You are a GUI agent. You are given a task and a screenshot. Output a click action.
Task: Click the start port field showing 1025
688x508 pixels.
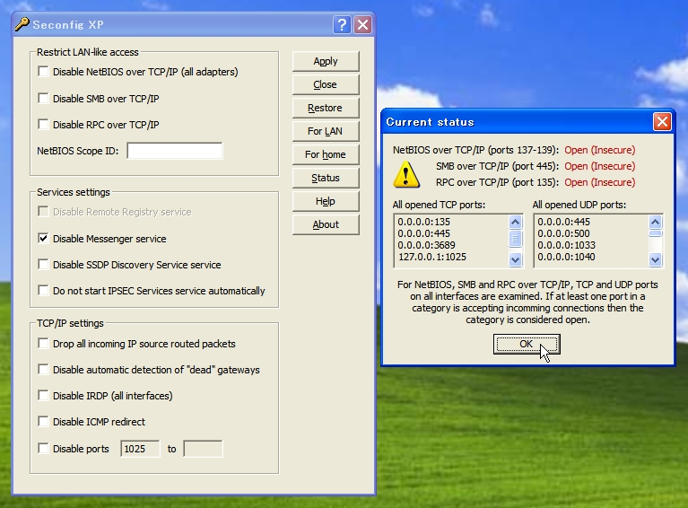coord(140,449)
